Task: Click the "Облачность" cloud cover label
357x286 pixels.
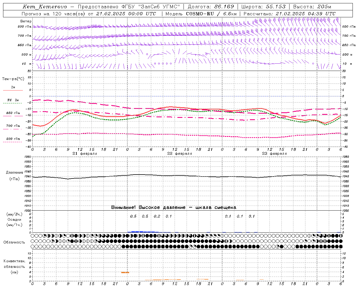Action: [x=14, y=242]
